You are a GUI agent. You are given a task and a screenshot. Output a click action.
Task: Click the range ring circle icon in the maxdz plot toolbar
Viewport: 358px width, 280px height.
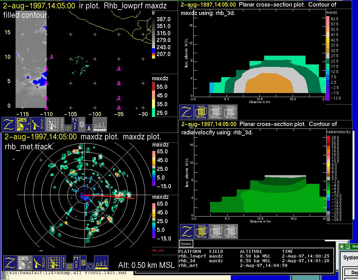click(x=90, y=266)
